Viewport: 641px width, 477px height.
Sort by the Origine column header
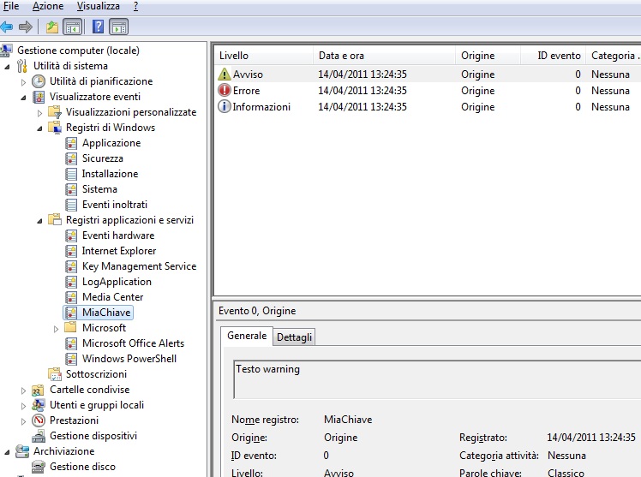[488, 56]
